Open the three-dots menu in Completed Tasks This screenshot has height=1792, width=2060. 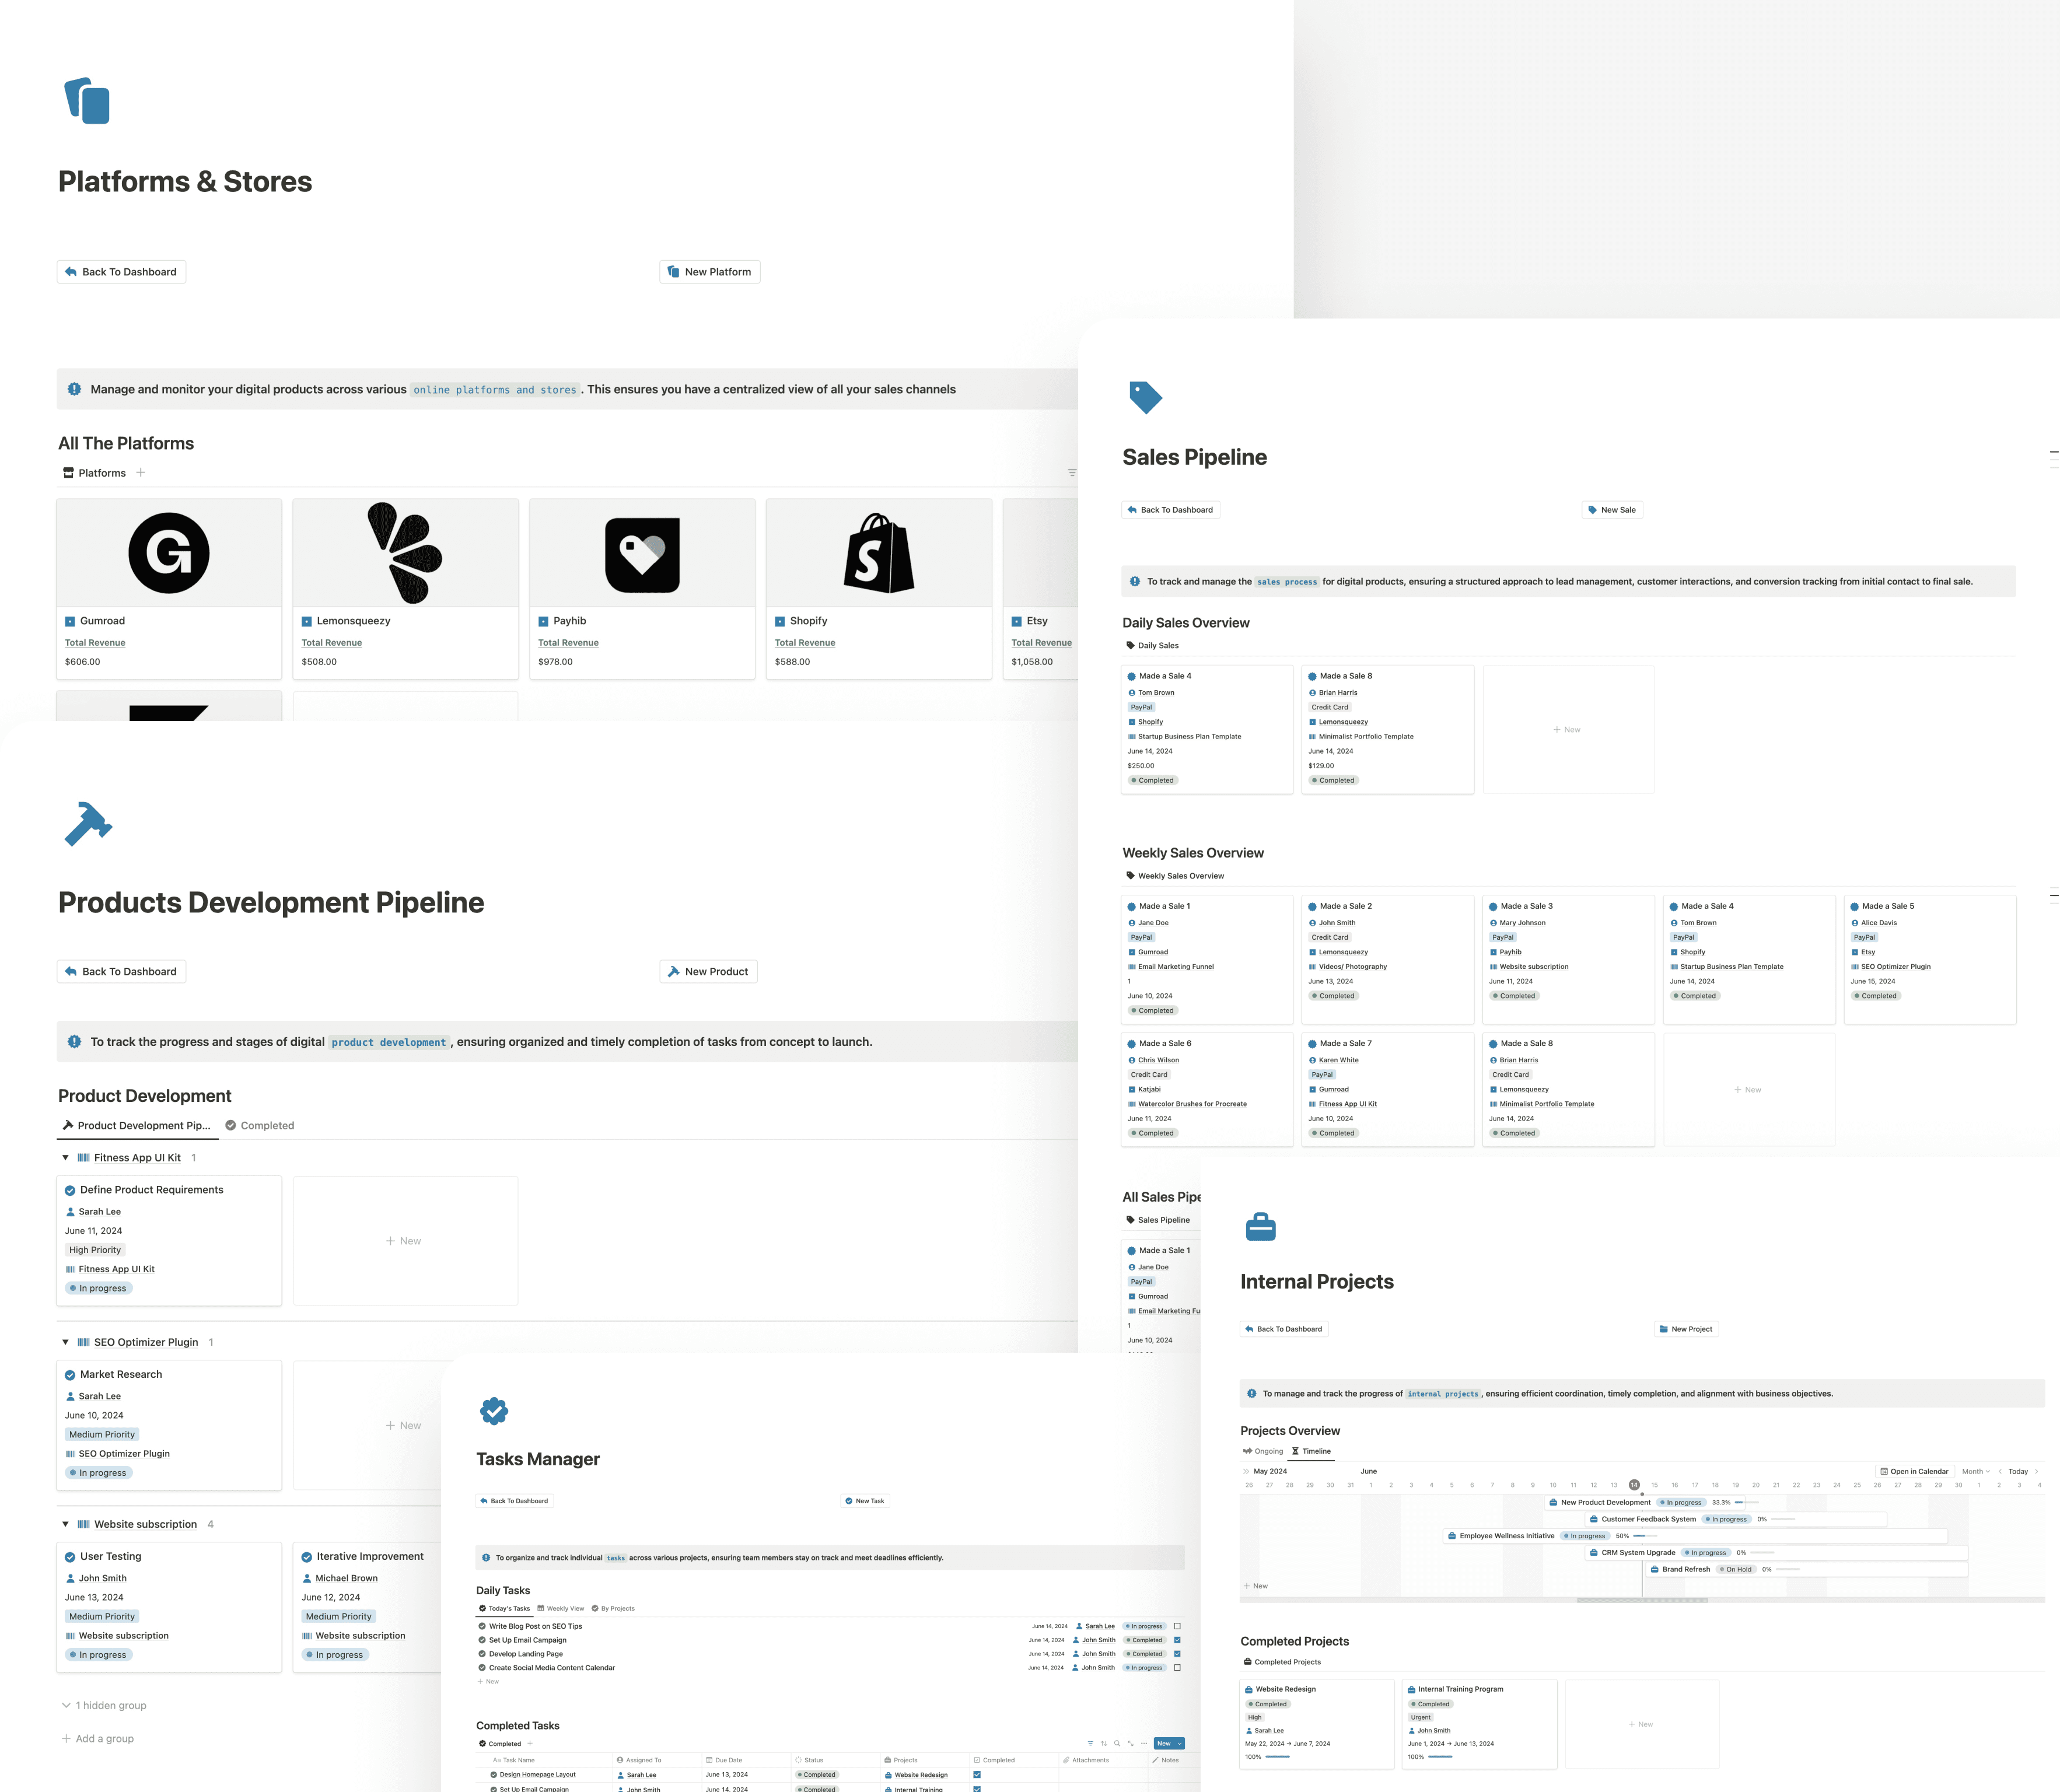pyautogui.click(x=1144, y=1744)
